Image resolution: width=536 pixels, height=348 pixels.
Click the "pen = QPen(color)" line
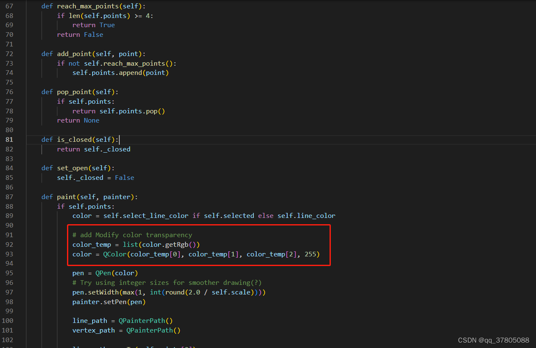105,273
